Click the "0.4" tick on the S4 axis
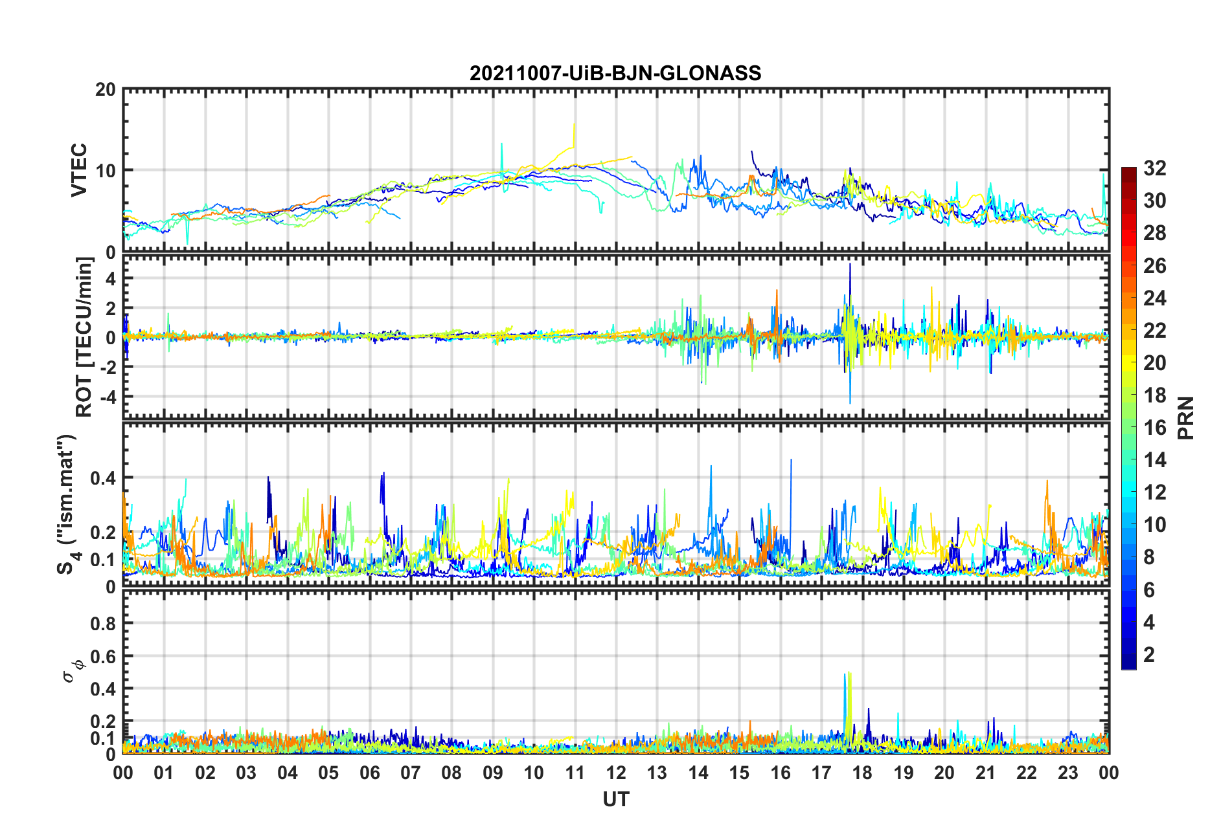The image size is (1232, 836). [x=103, y=478]
